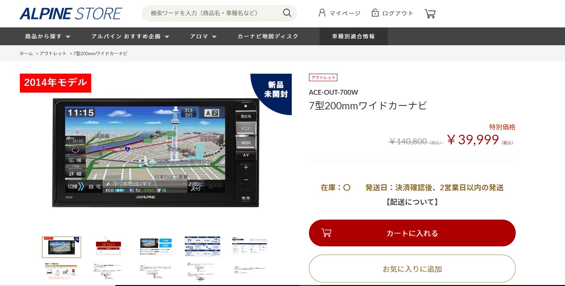Select the fifth thumbnail showing accessories diagram
Image resolution: width=565 pixels, height=286 pixels.
coord(249,246)
